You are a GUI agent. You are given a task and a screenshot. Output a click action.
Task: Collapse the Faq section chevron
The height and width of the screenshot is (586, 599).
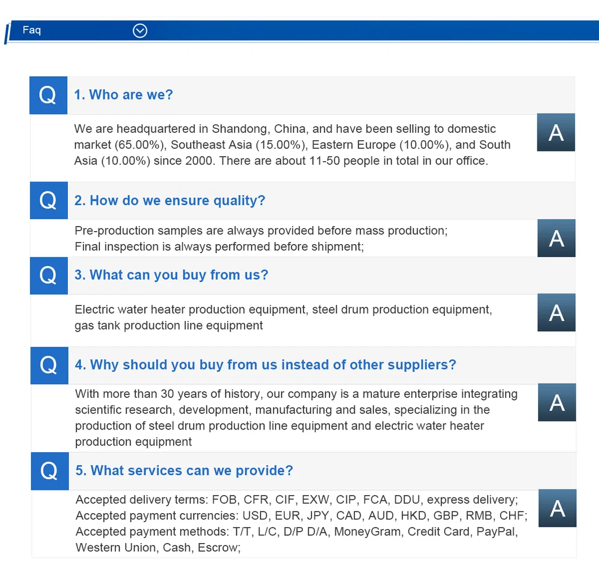(x=140, y=31)
